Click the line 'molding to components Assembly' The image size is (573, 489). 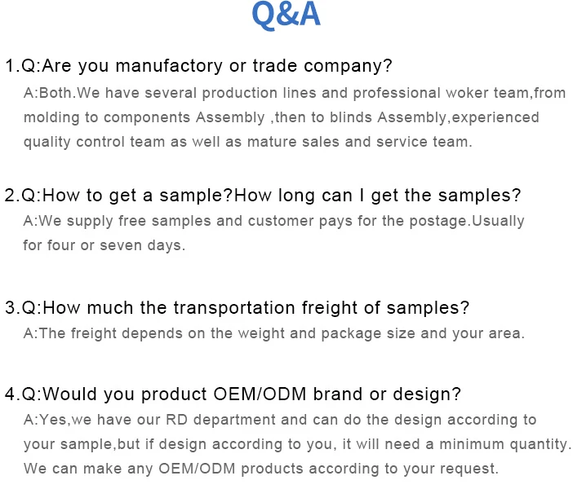281,117
